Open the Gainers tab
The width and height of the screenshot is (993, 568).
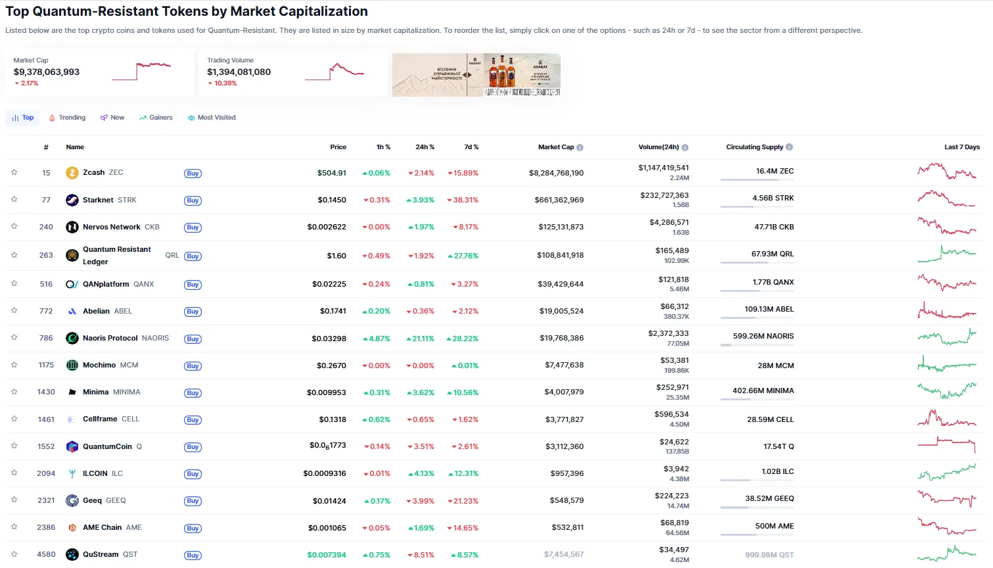pos(156,118)
